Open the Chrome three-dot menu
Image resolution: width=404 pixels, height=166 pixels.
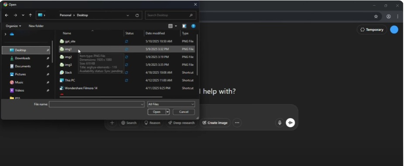coord(398,17)
